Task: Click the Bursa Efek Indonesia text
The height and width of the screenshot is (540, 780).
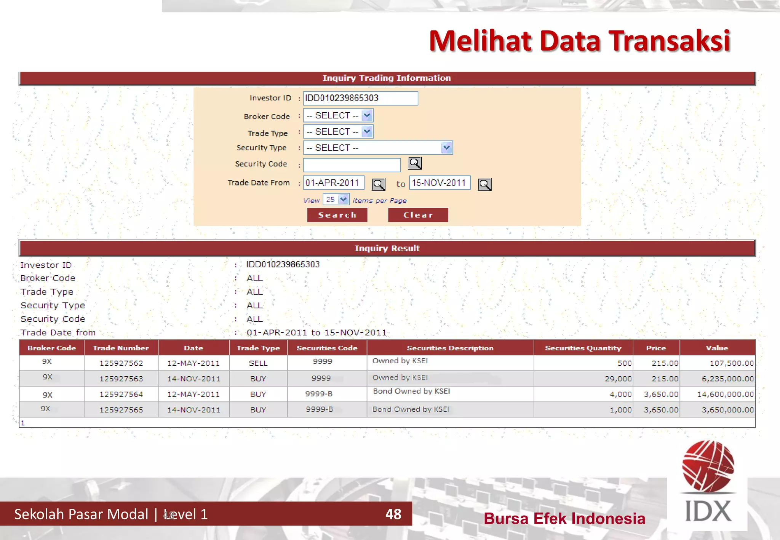Action: [x=564, y=519]
